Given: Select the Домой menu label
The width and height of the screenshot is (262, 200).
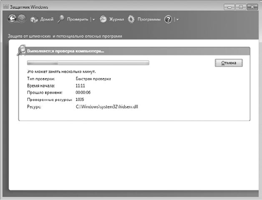Looking at the screenshot, I should pos(47,19).
